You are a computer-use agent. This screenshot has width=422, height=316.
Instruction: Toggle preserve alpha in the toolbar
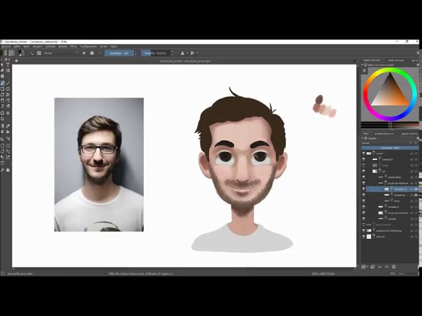click(x=92, y=53)
